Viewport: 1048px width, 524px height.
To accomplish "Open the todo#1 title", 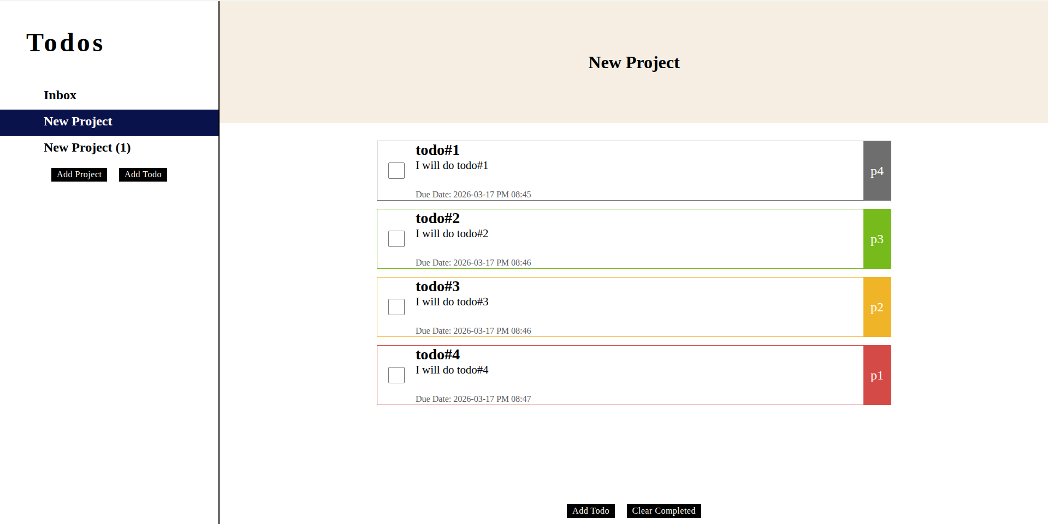I will 437,150.
